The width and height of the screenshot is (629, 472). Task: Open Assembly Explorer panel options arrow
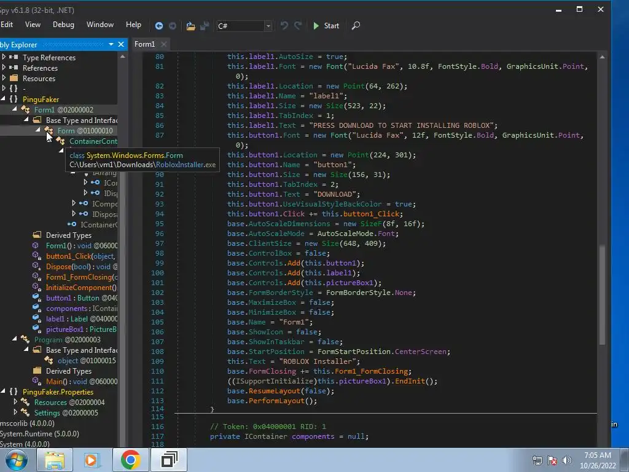[111, 44]
